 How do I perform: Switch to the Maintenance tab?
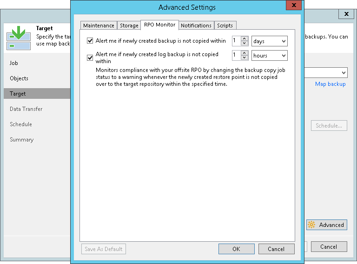99,26
